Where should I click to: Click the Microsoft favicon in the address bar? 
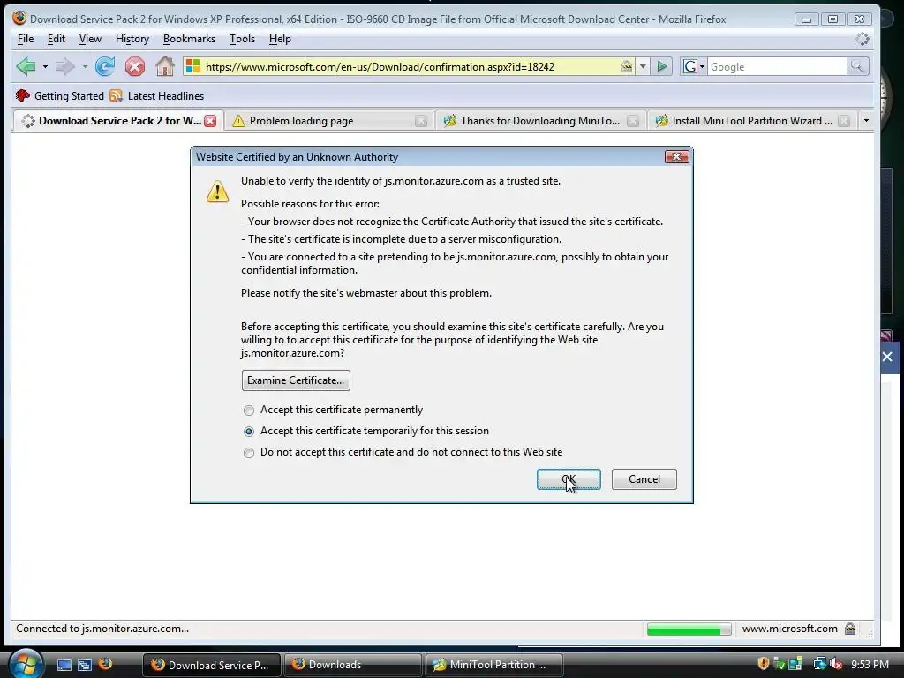(x=192, y=66)
